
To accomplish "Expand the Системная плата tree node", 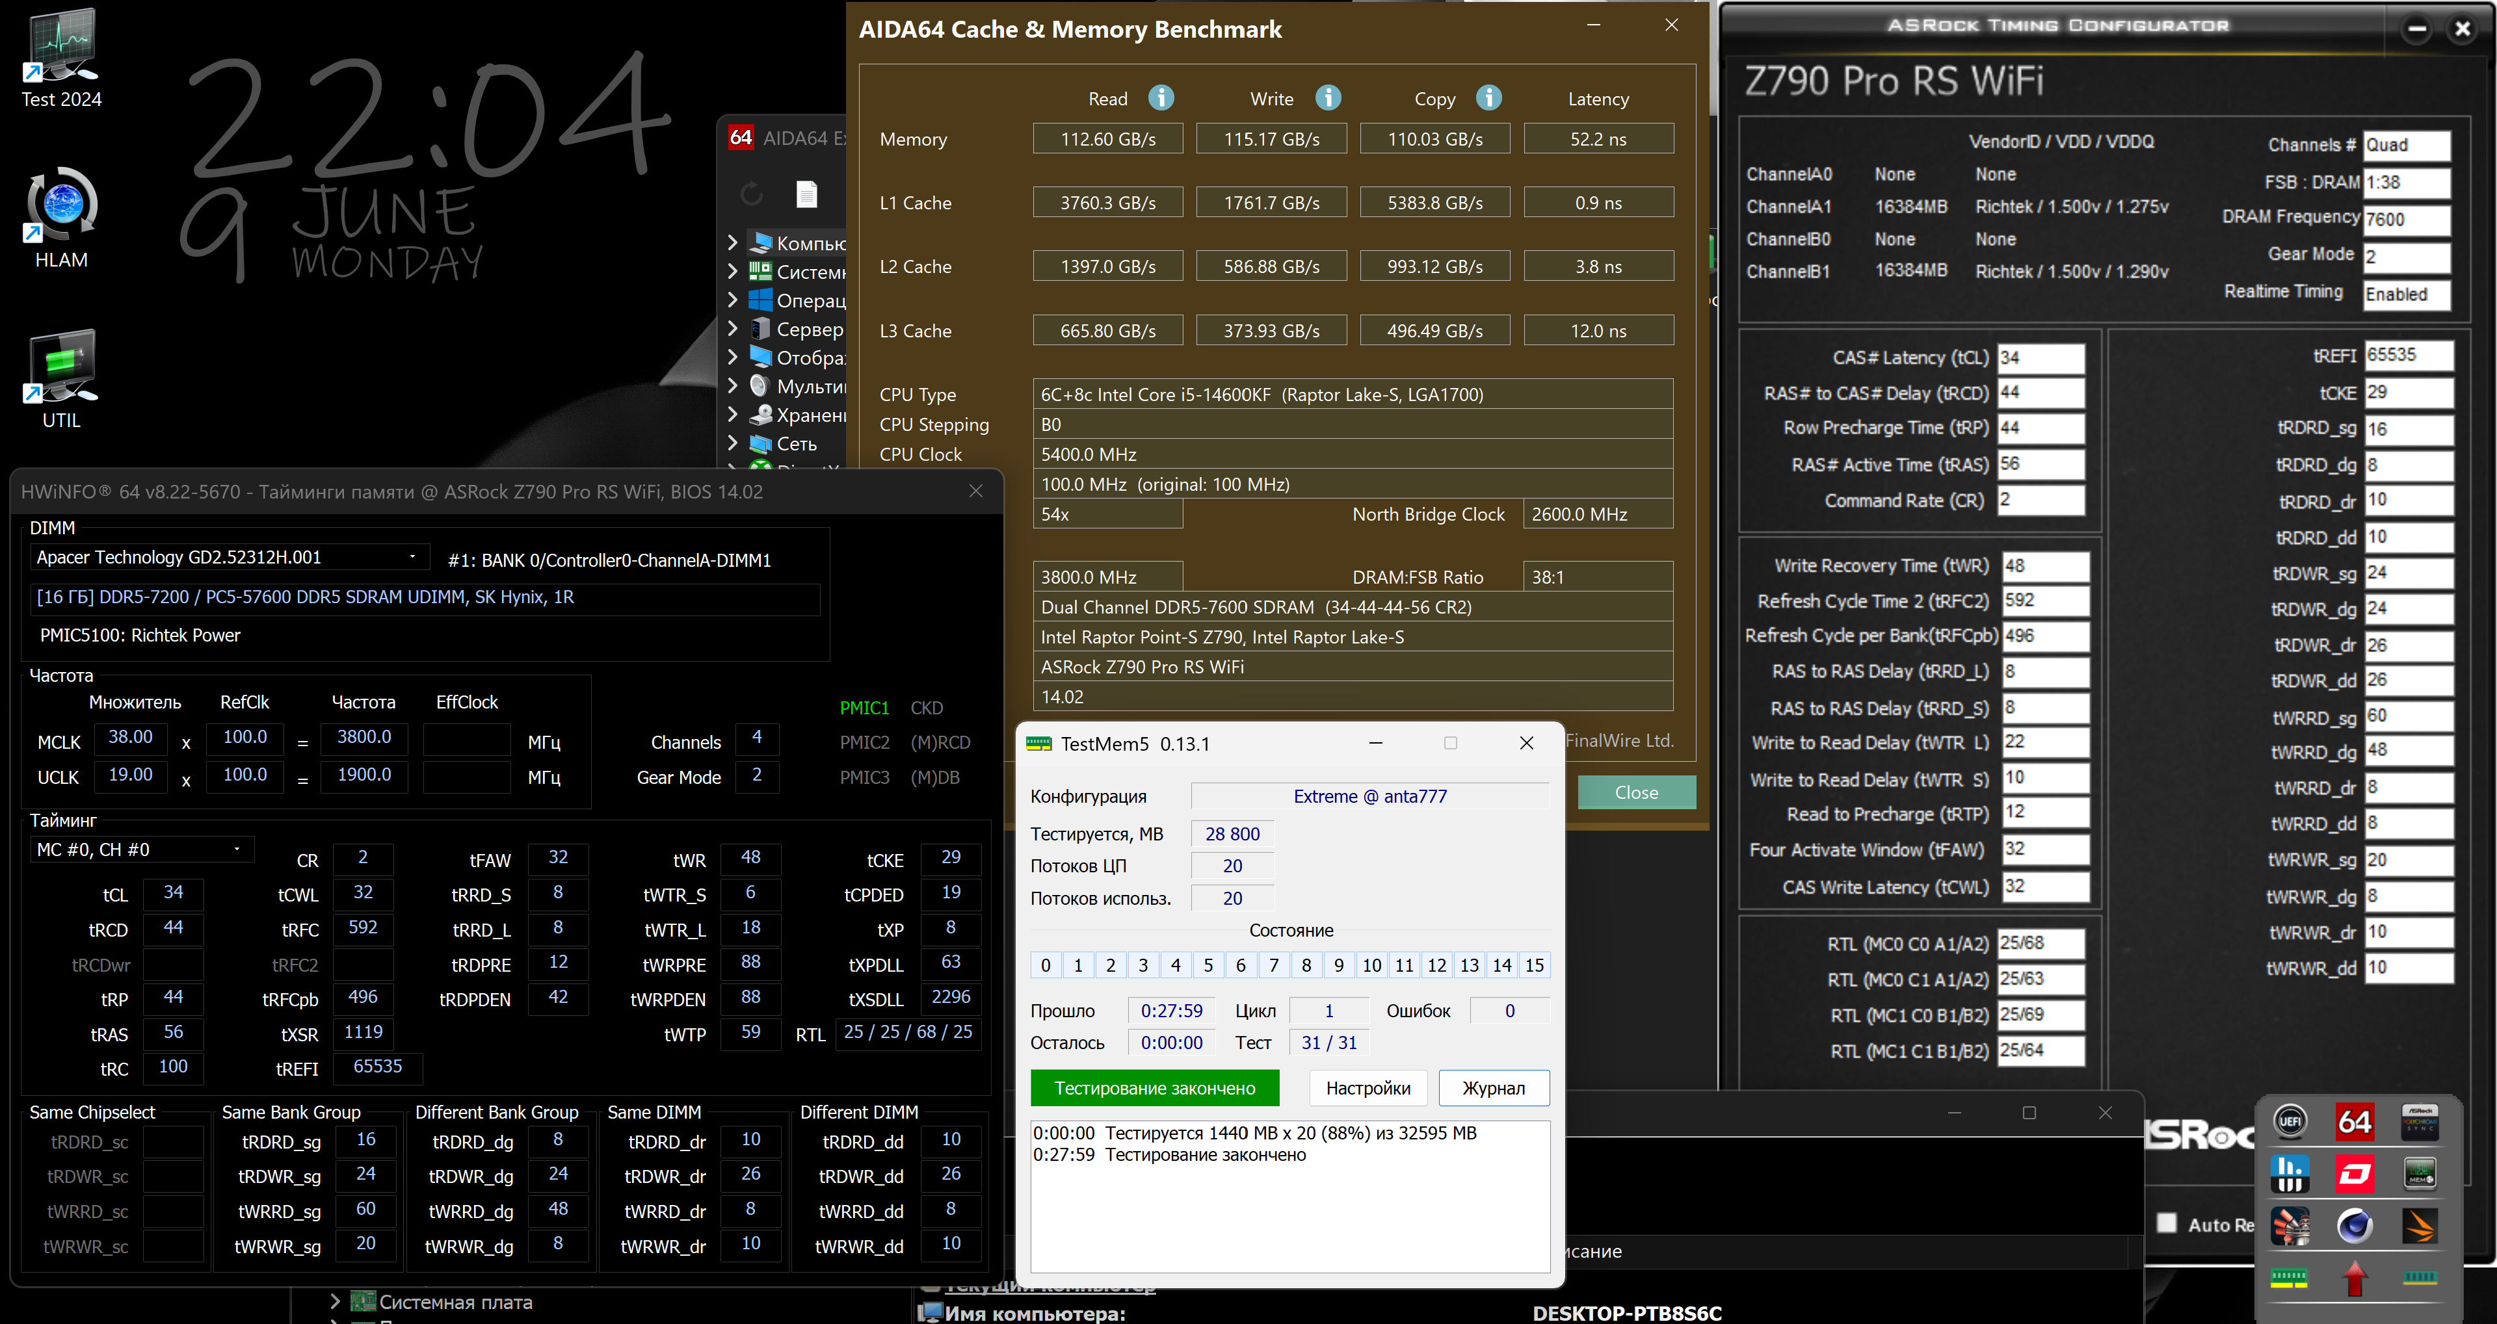I will pos(336,1302).
